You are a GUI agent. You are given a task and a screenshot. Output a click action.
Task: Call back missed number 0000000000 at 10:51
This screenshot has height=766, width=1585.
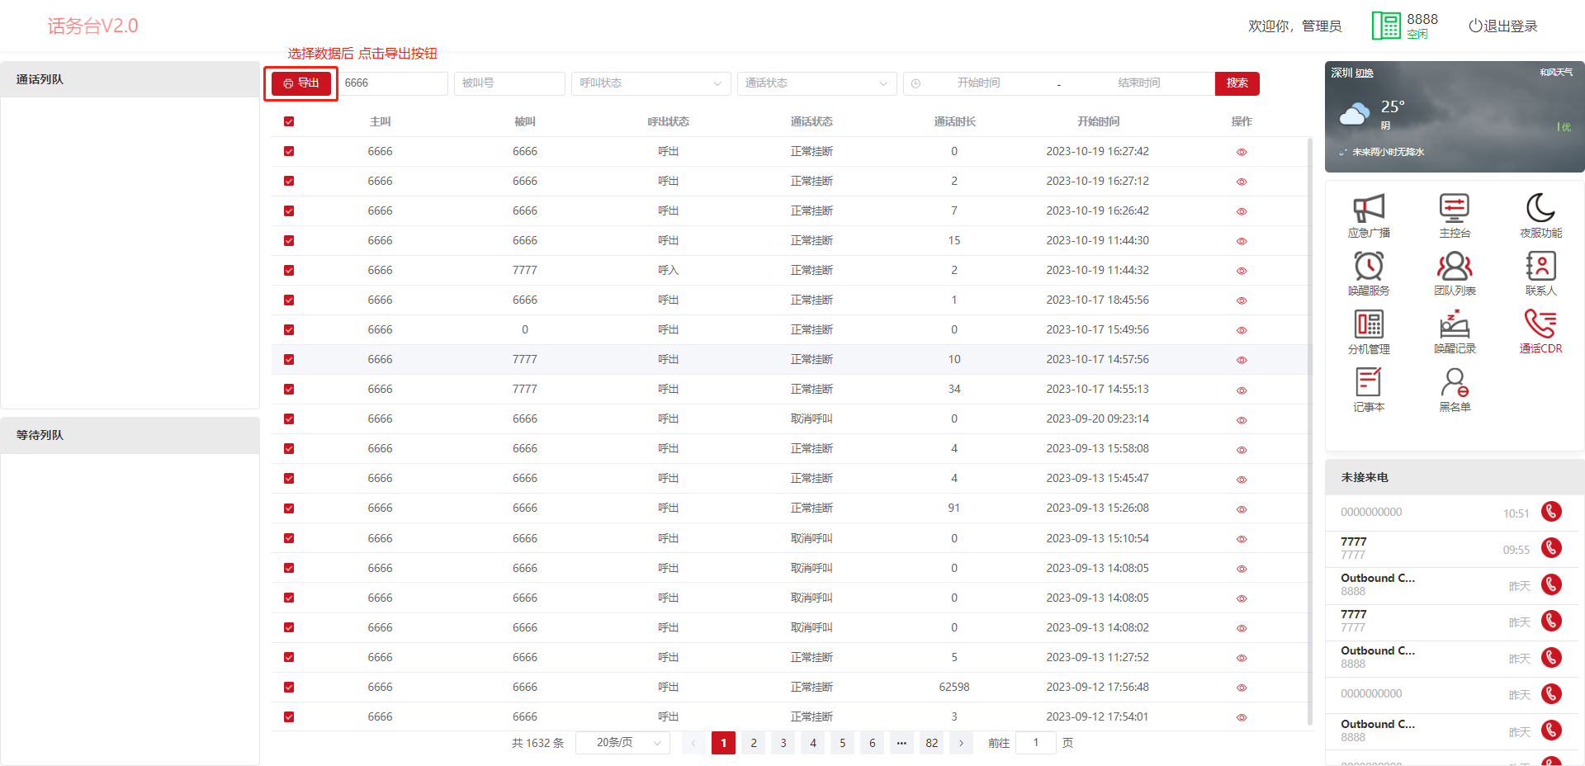1551,512
